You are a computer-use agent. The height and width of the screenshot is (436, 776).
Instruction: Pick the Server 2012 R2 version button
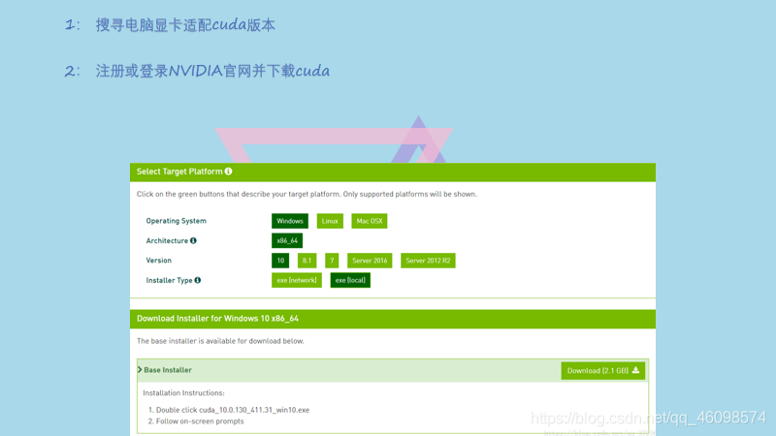click(428, 261)
